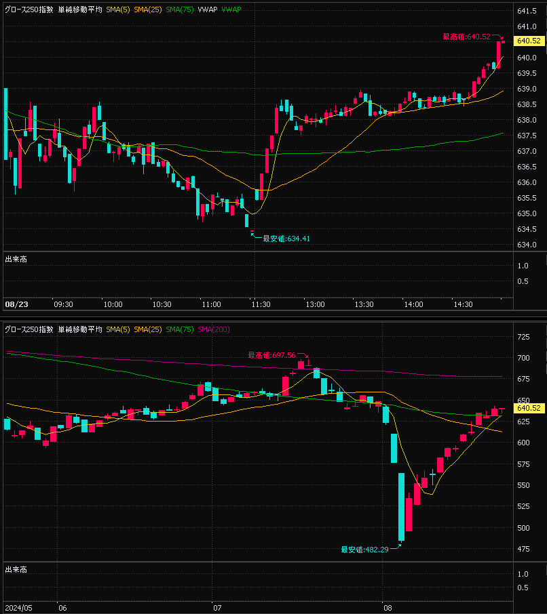Click the 単純移動平均 label in the upper chart
Viewport: 547px width, 614px height.
(x=80, y=9)
